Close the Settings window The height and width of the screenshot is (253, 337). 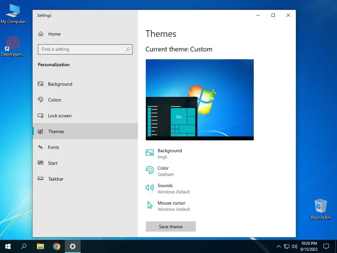tap(288, 15)
